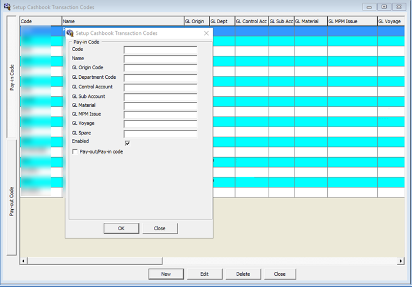Close the main window via title bar X
This screenshot has width=412, height=287.
[x=399, y=7]
